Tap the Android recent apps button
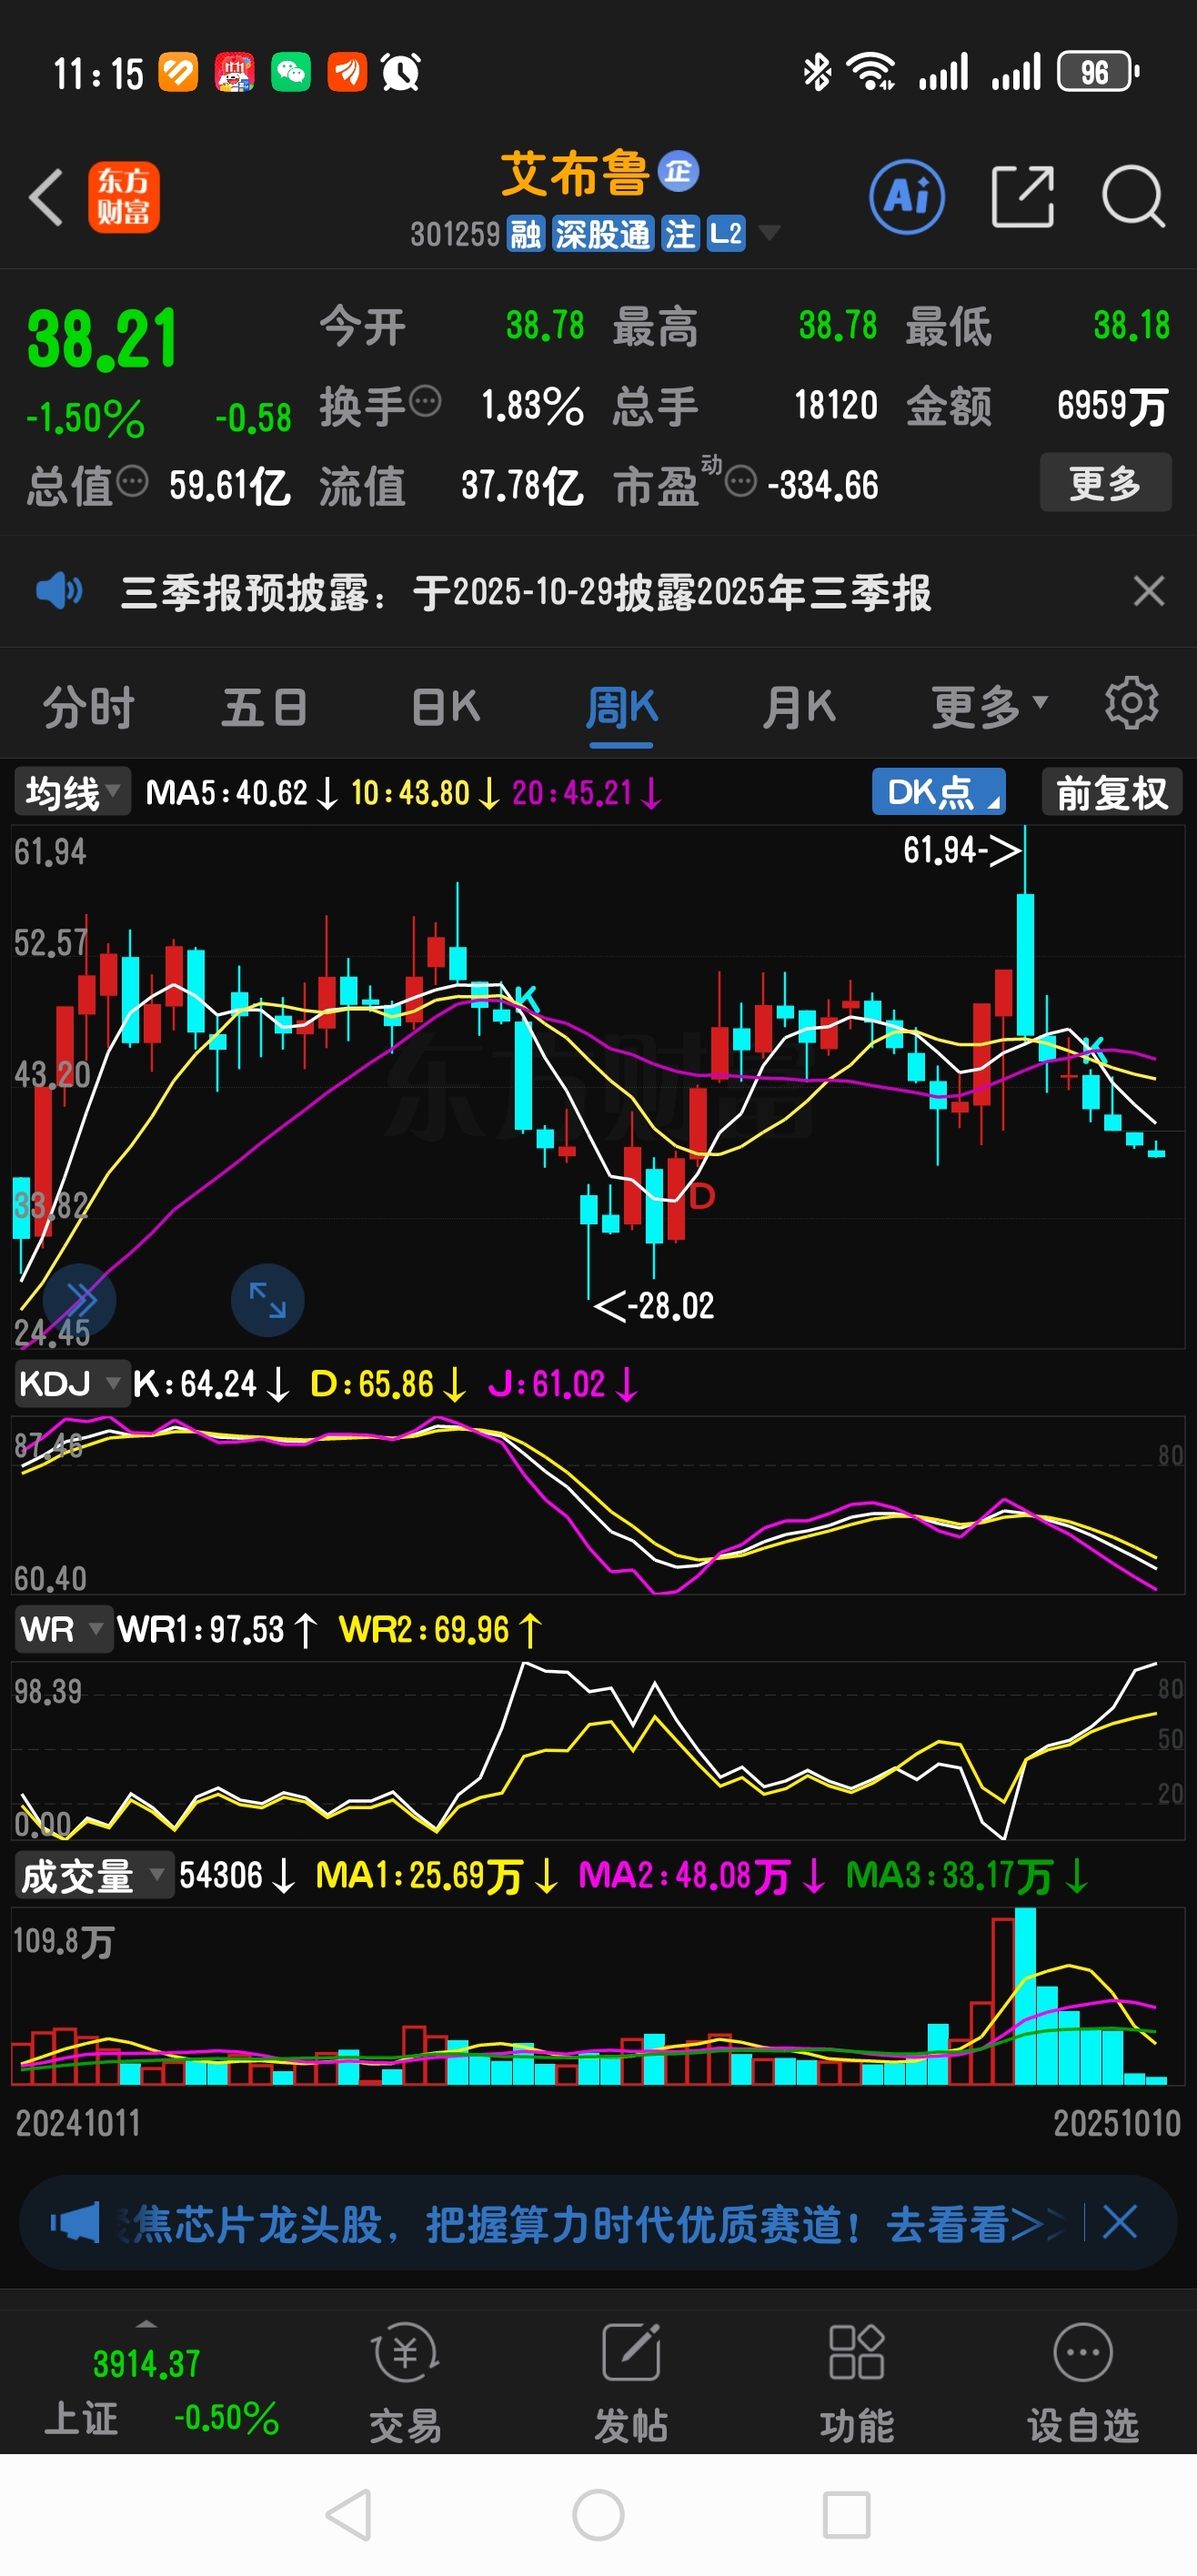The image size is (1197, 2576). (x=846, y=2514)
